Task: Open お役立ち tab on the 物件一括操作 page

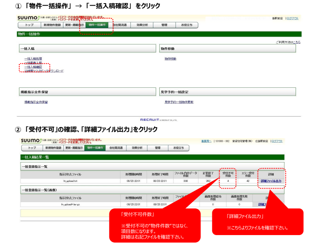Action: coord(187,25)
